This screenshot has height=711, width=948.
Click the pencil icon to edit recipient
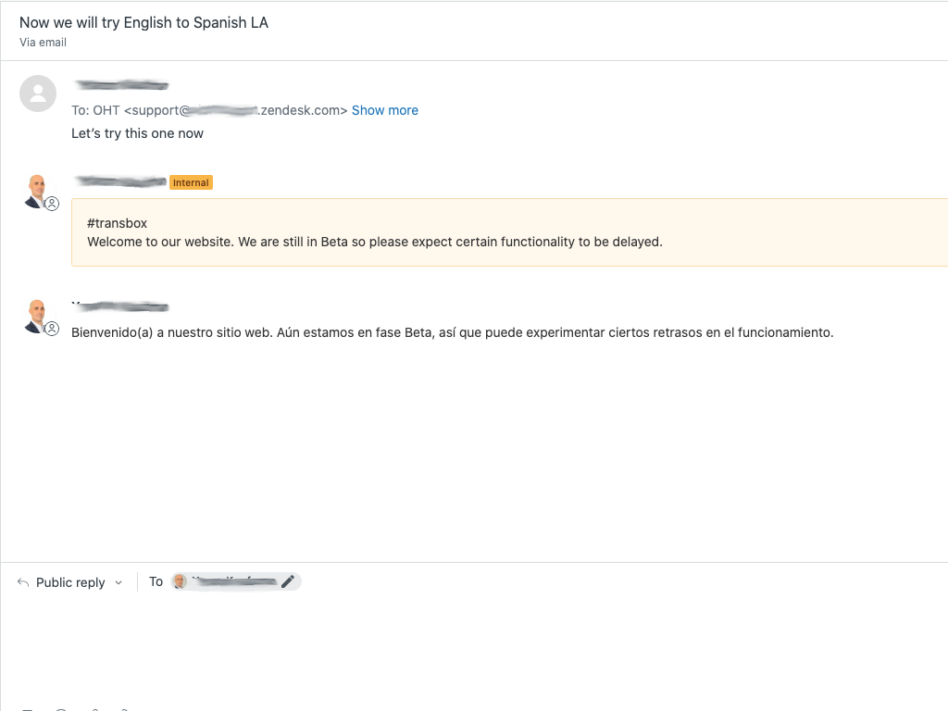288,581
